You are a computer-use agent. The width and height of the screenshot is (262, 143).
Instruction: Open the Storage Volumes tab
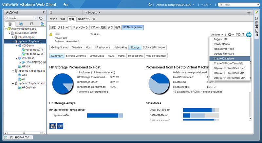(x=76, y=56)
